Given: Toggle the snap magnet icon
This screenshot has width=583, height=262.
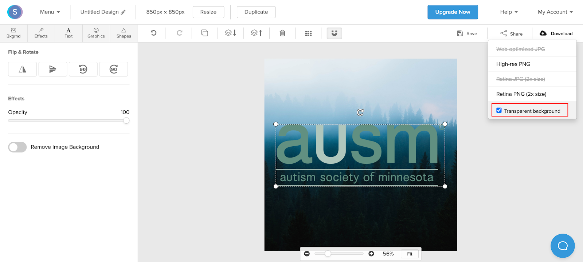Looking at the screenshot, I should pos(334,33).
